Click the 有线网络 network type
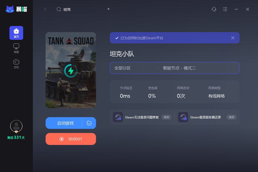The width and height of the screenshot is (258, 172). click(x=216, y=96)
